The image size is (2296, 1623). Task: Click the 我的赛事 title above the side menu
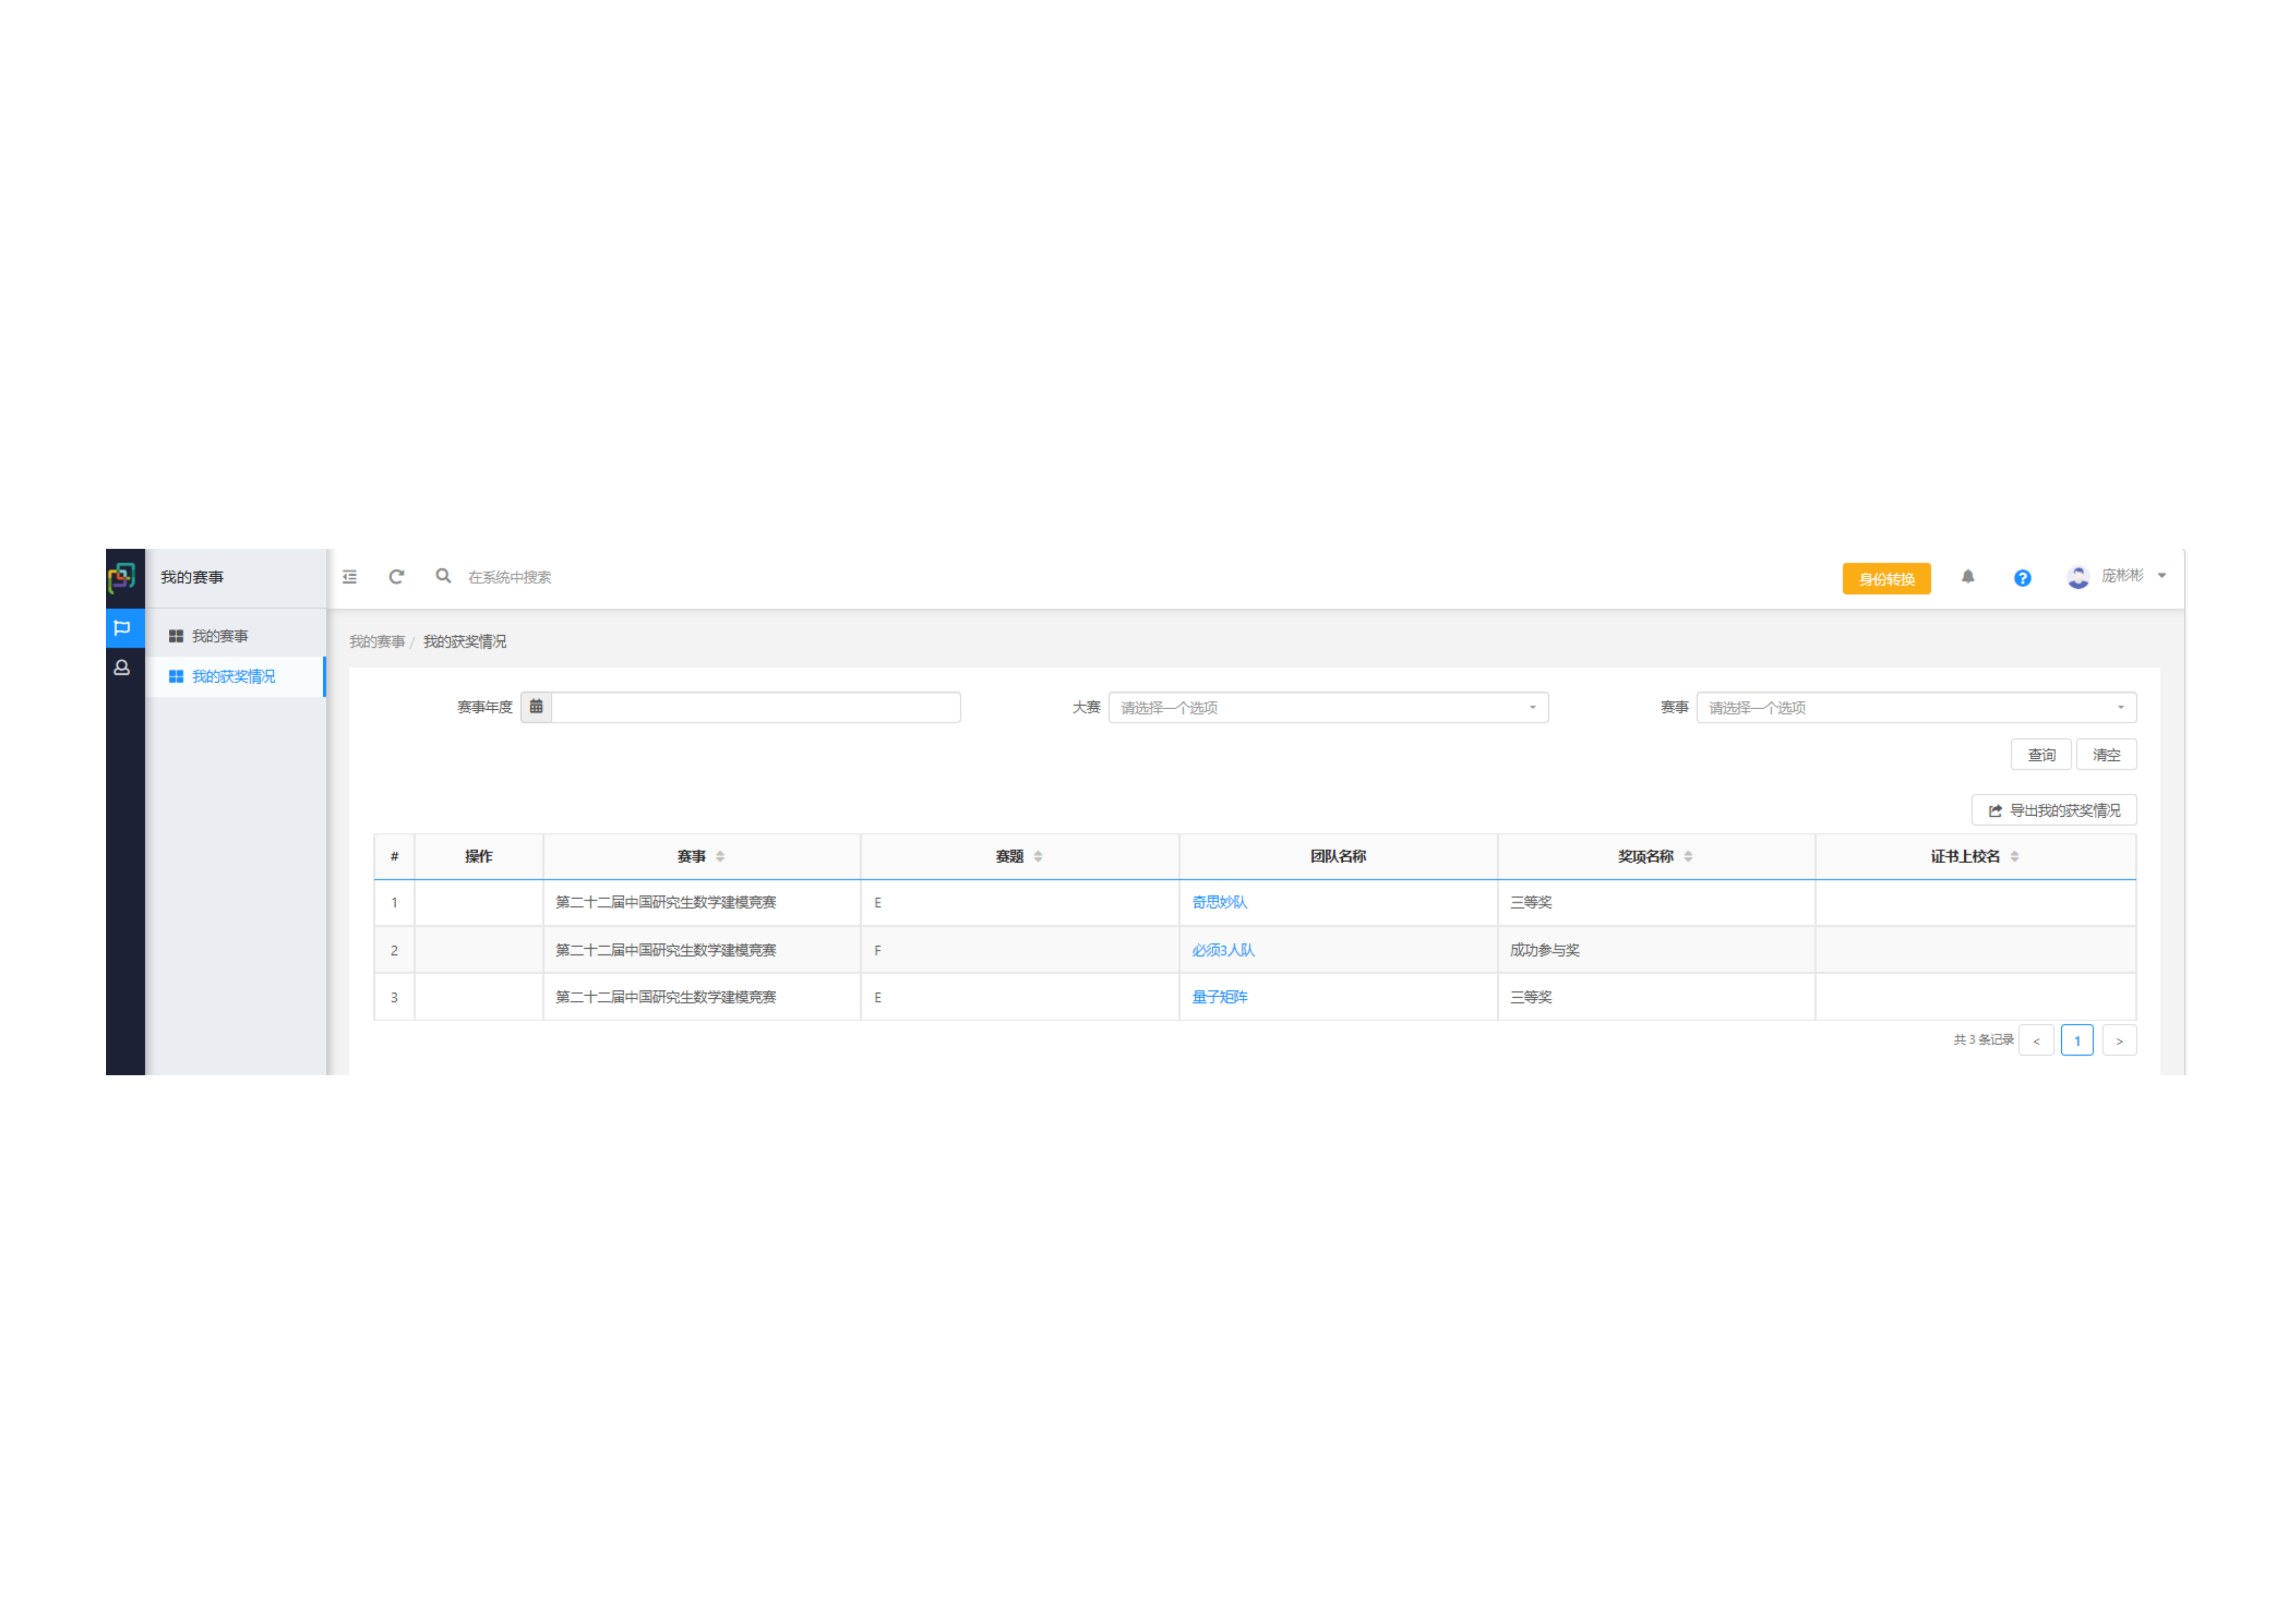pos(192,578)
